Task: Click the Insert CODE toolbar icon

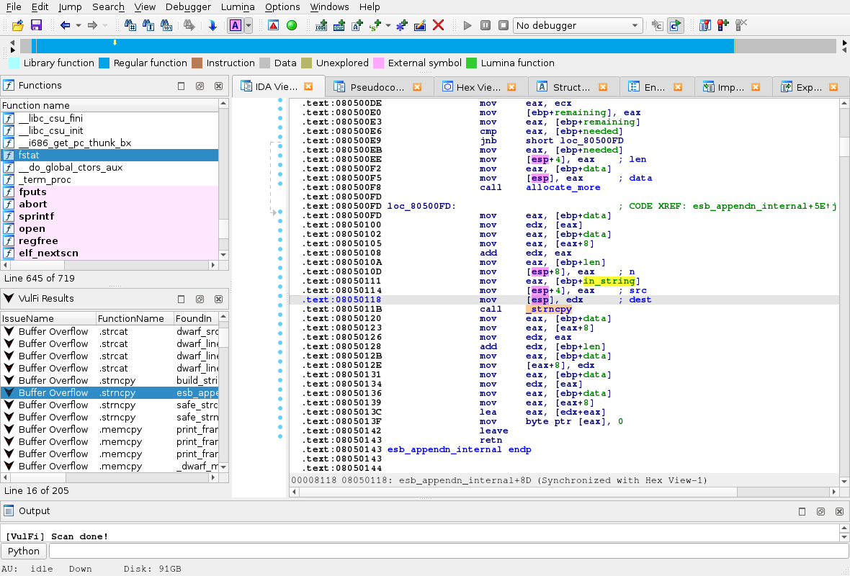Action: click(321, 25)
